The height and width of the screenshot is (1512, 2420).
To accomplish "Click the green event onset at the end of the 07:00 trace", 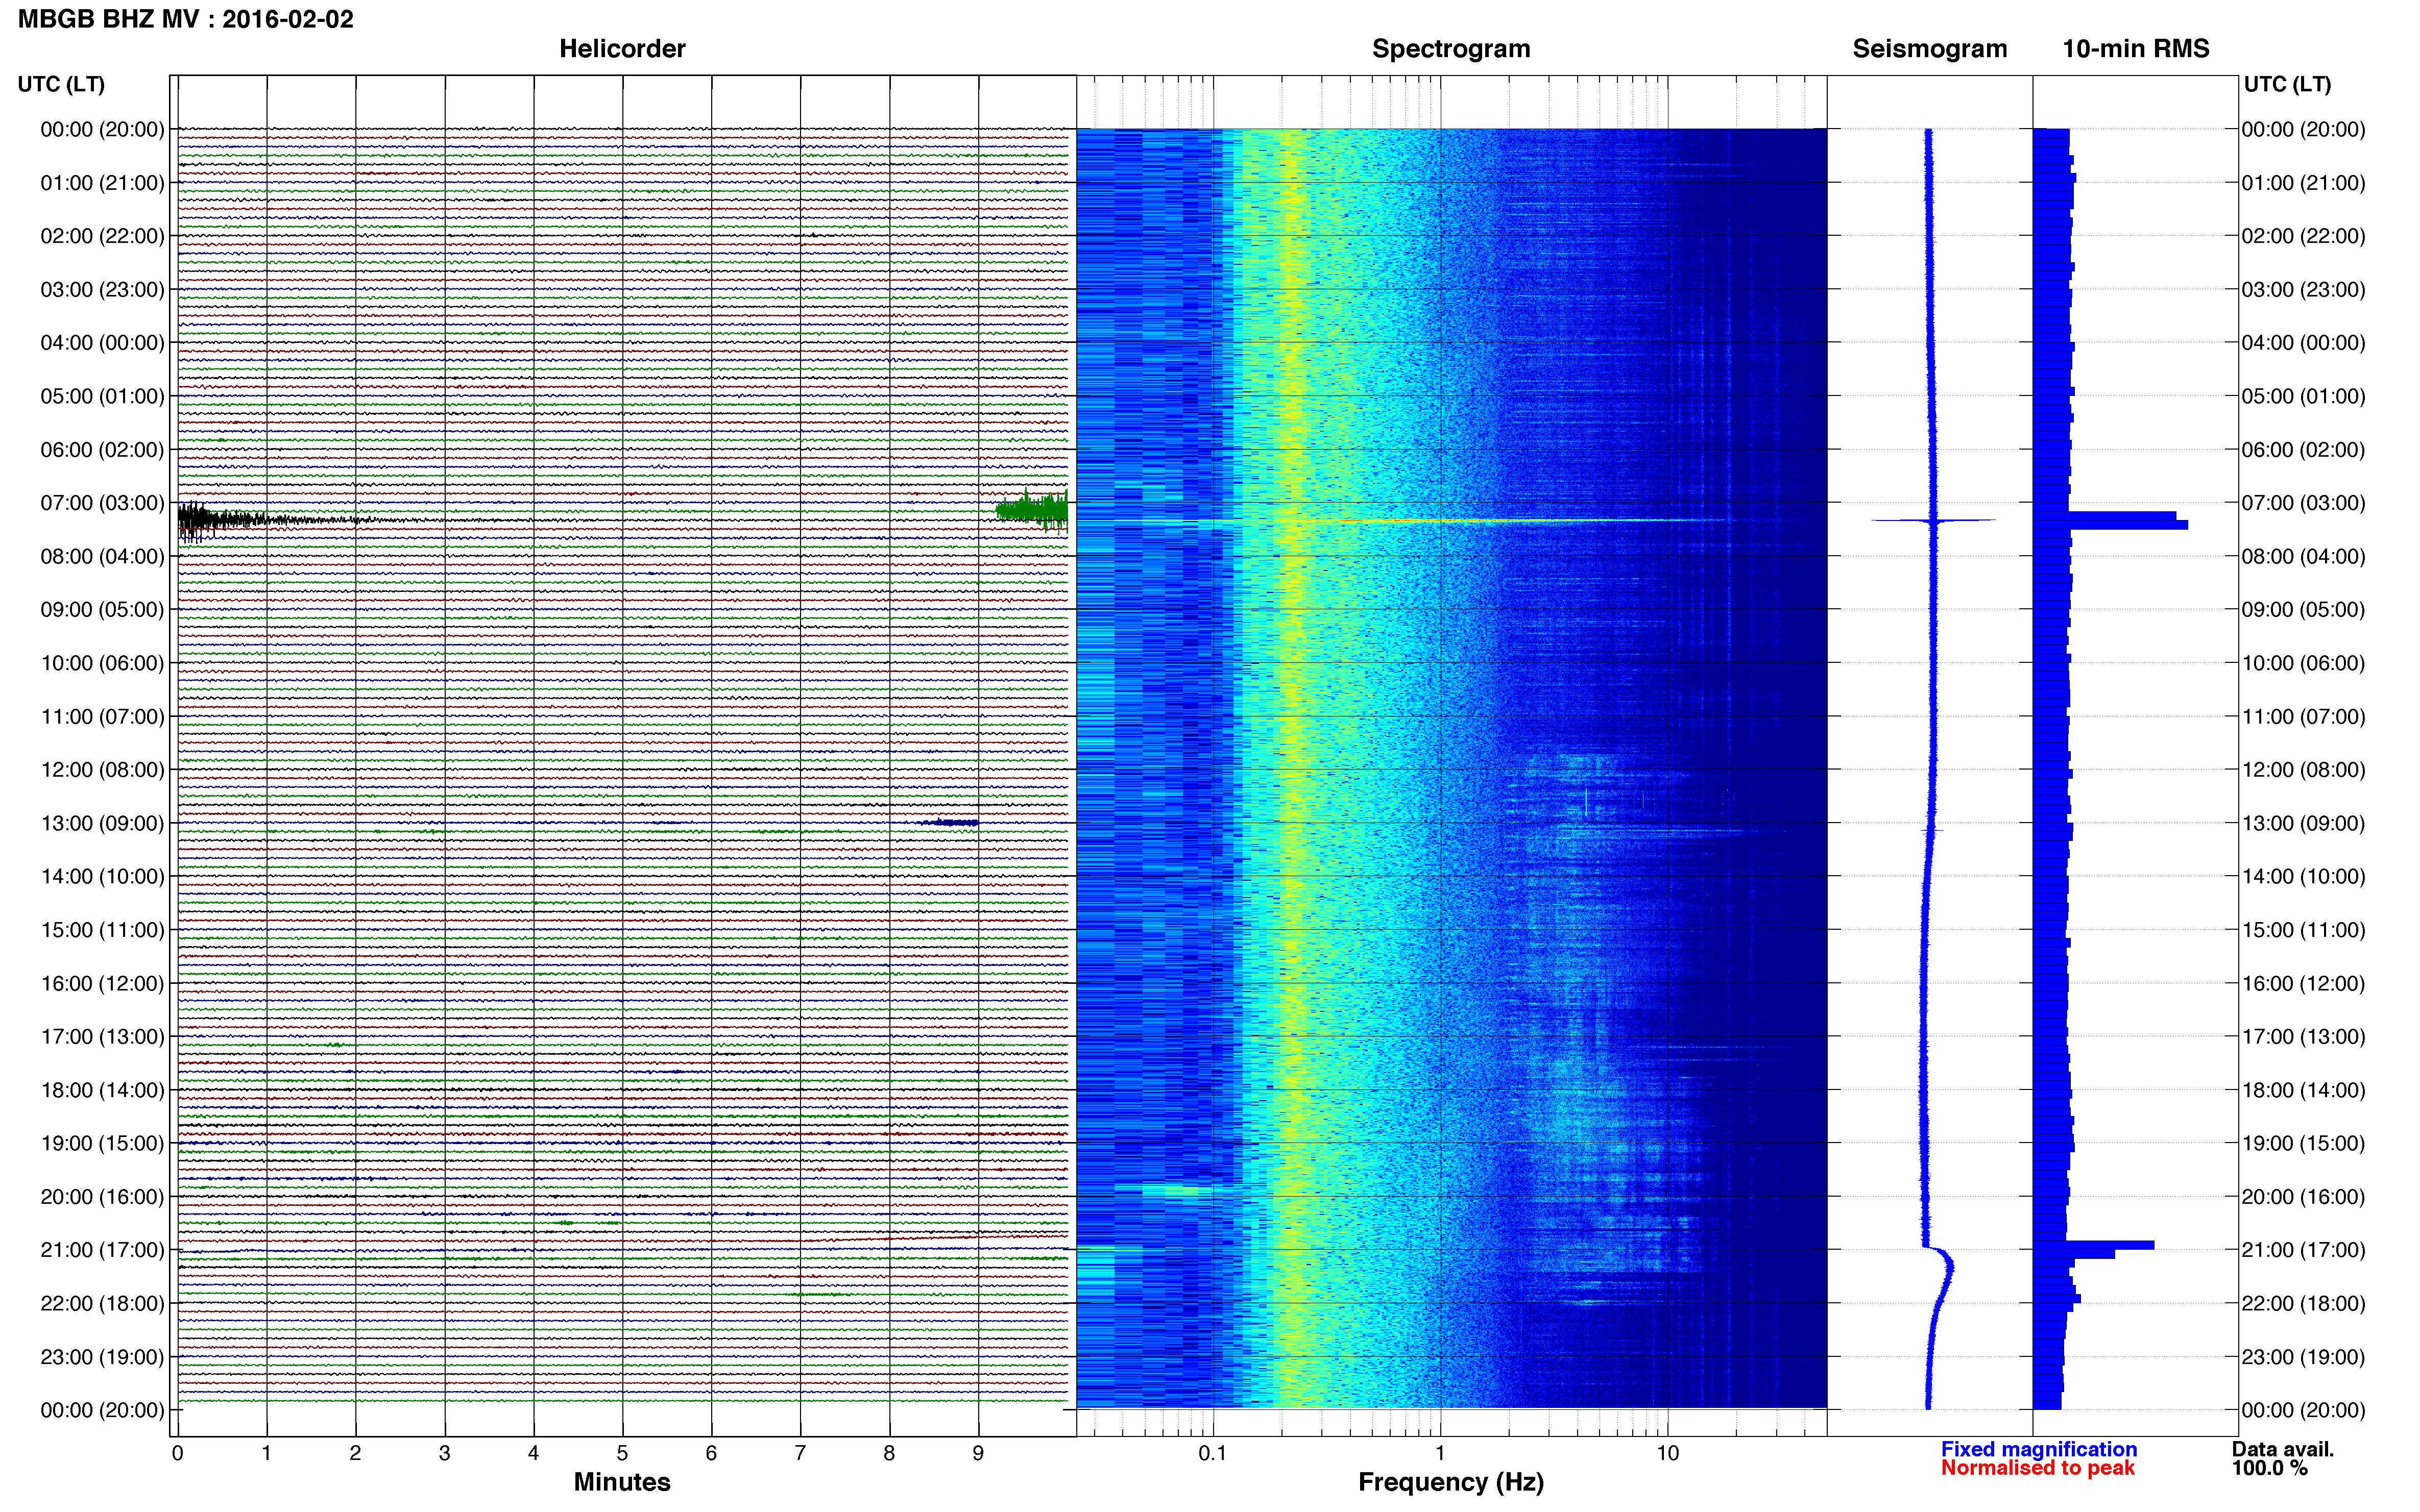I will (1032, 510).
